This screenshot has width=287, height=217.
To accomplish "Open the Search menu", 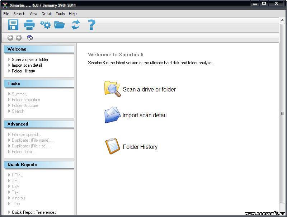I will (19, 14).
